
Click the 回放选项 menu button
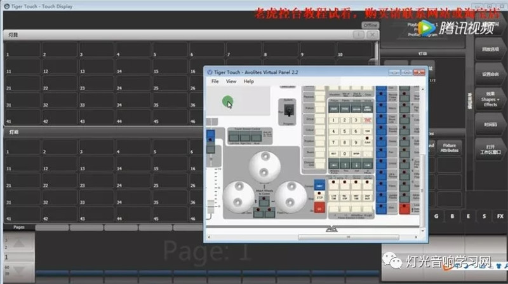[490, 50]
